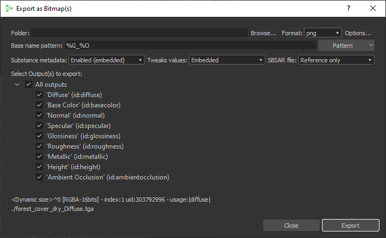This screenshot has width=386, height=238.
Task: Uncheck the 'Roughness' output
Action: coord(40,146)
